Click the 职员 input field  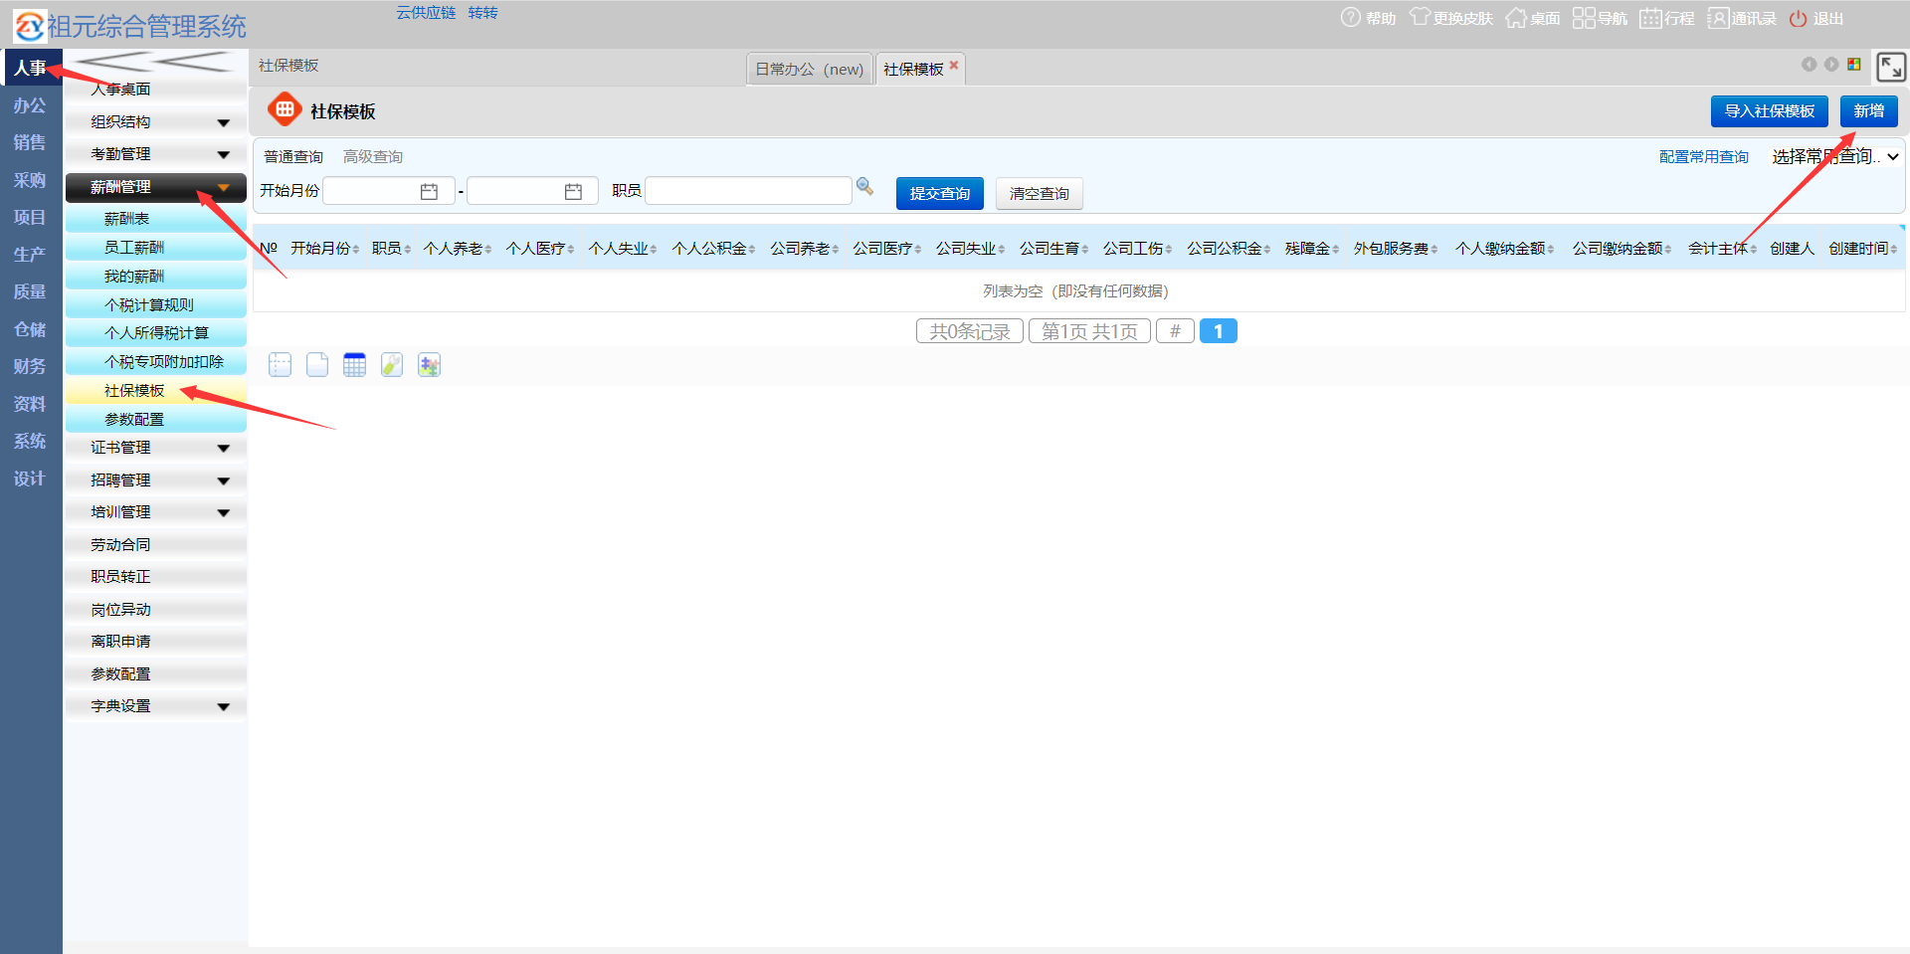click(748, 191)
